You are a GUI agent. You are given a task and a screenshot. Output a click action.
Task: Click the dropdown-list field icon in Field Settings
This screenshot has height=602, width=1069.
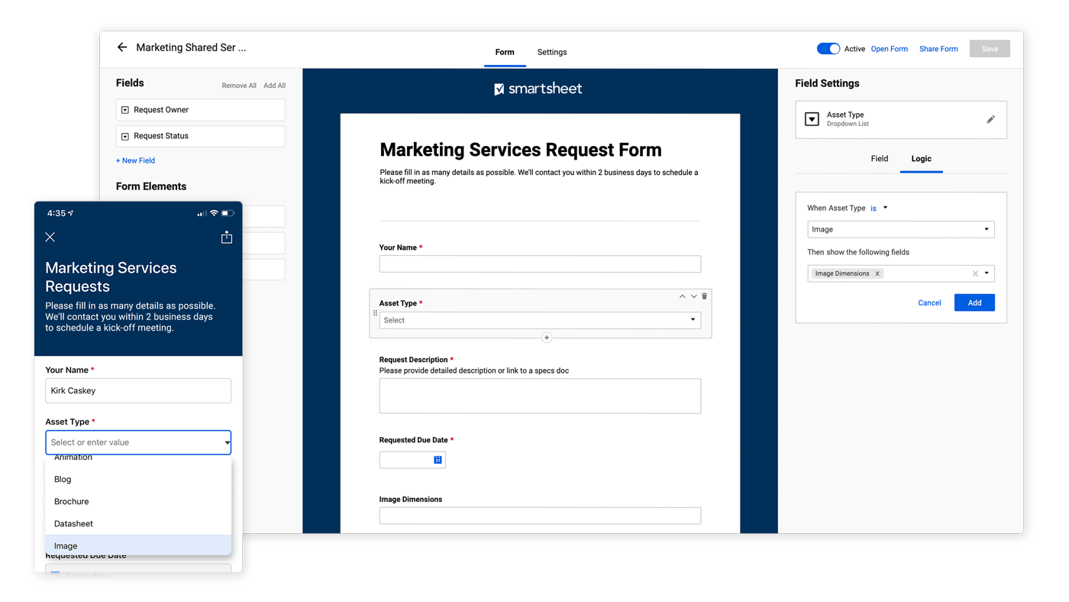(x=812, y=118)
